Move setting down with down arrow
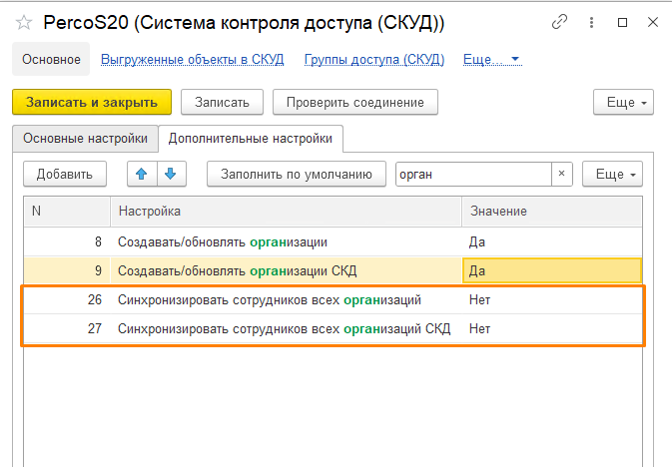This screenshot has height=467, width=672. point(171,174)
